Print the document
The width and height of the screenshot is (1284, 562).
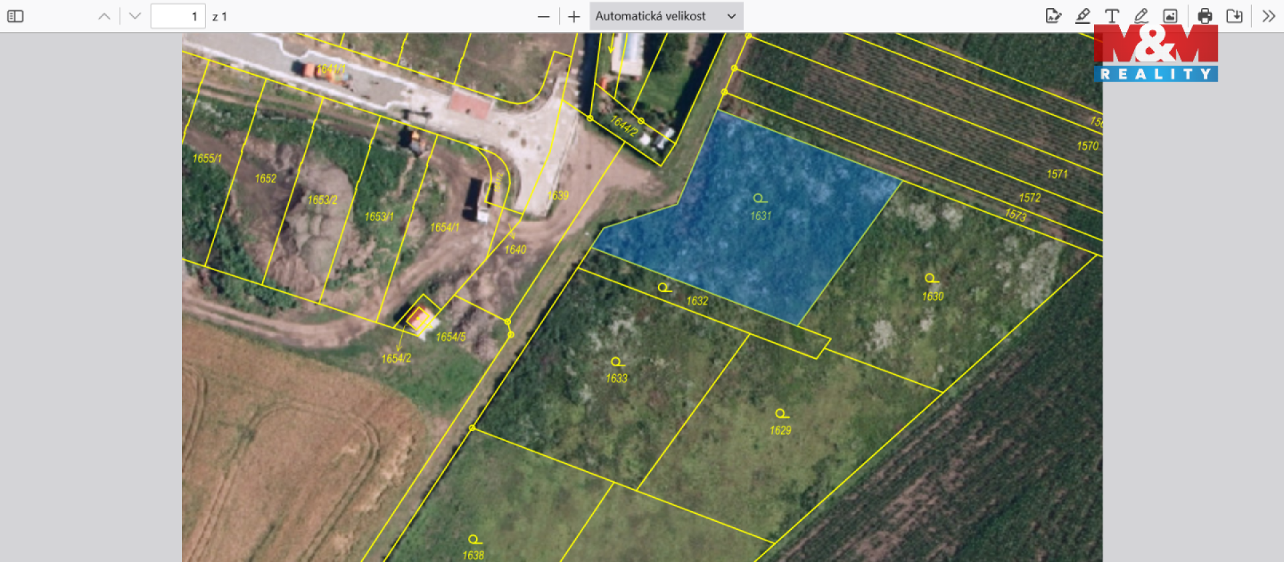point(1205,16)
